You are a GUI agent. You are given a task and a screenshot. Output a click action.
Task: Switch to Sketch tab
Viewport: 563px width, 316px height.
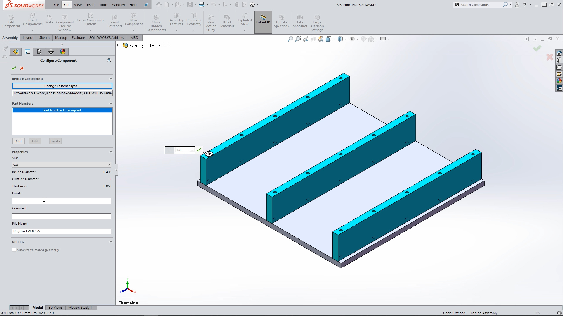coord(44,37)
